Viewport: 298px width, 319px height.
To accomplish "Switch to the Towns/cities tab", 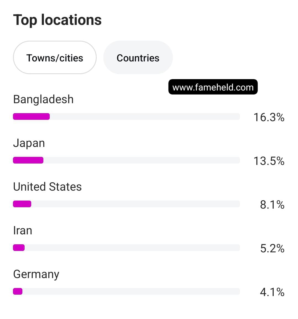I will coord(55,58).
